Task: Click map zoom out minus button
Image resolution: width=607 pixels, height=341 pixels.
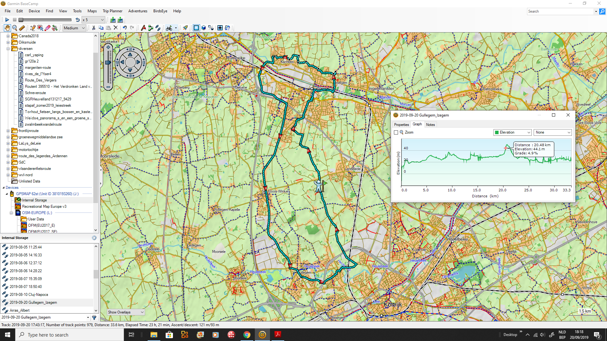Action: point(108,87)
